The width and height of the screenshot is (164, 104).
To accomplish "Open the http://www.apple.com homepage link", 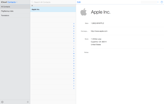I will point(99,31).
